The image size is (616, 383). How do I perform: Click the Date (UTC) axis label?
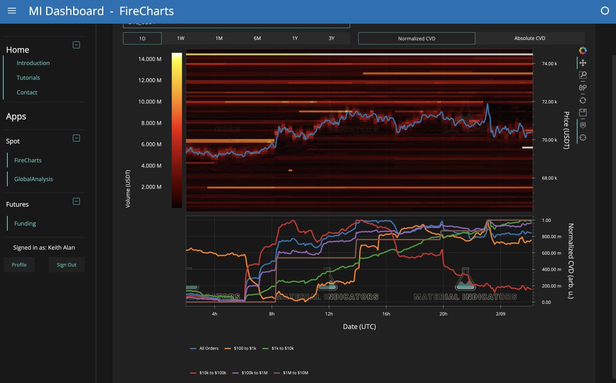point(359,327)
